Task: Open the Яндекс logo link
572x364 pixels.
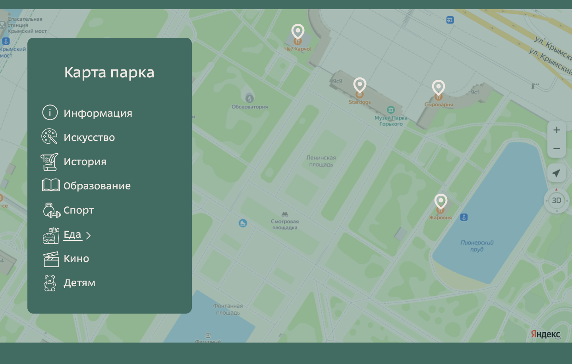Action: coord(545,334)
